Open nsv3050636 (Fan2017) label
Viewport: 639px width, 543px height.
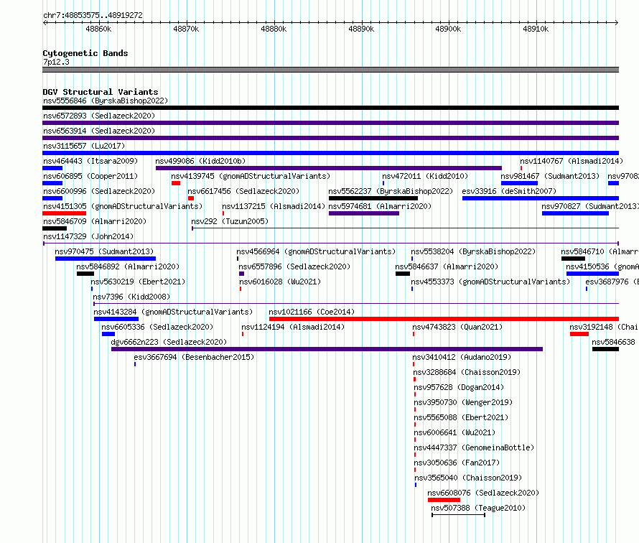457,463
